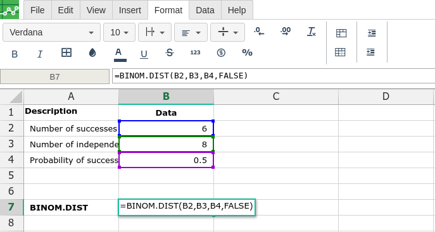The width and height of the screenshot is (435, 232).
Task: Open the cell borders icon
Action: [x=66, y=52]
